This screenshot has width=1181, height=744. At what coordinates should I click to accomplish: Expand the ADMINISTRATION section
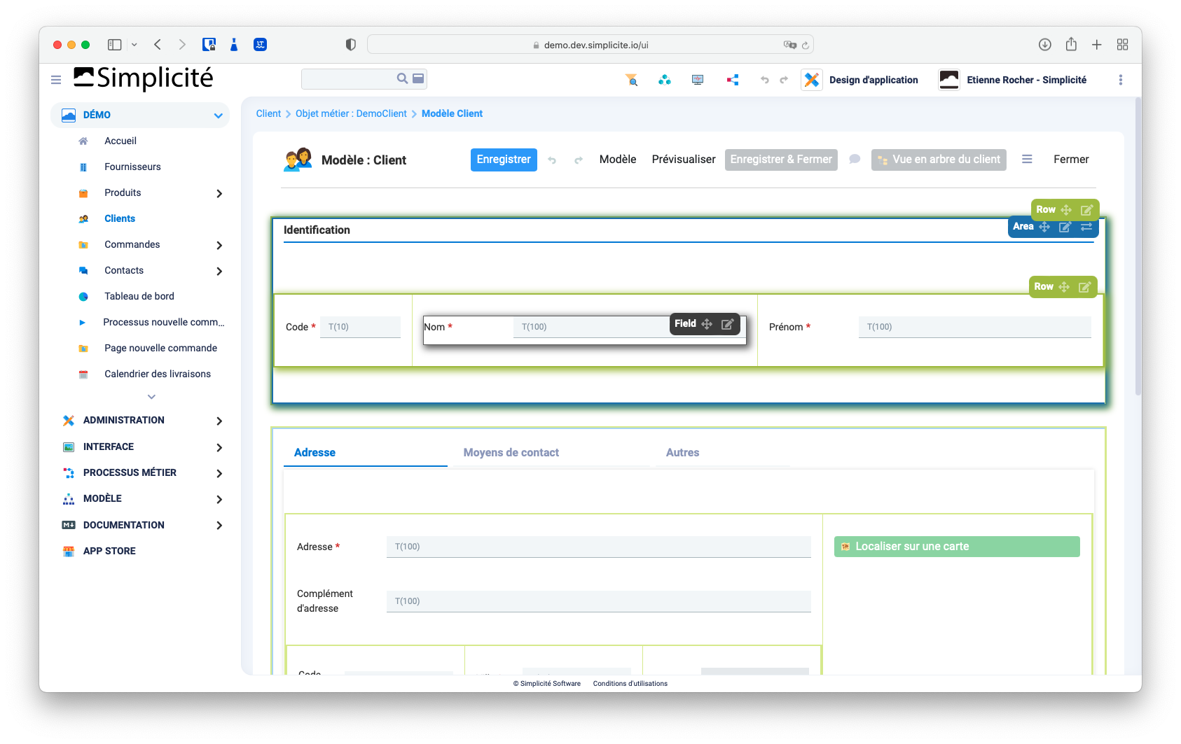[221, 421]
